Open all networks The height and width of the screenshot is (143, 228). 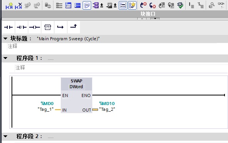(x=68, y=5)
